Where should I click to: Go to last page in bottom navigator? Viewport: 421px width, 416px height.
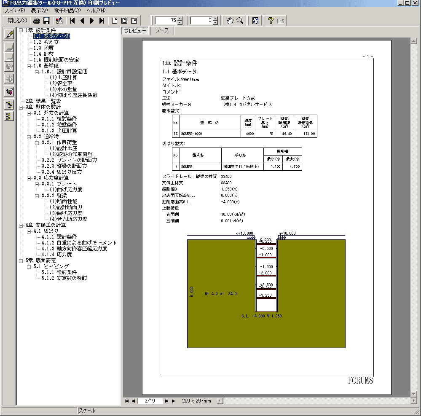(x=174, y=401)
